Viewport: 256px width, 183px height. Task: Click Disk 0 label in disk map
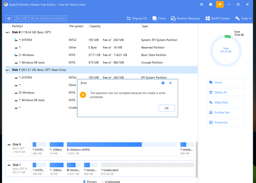(17, 144)
